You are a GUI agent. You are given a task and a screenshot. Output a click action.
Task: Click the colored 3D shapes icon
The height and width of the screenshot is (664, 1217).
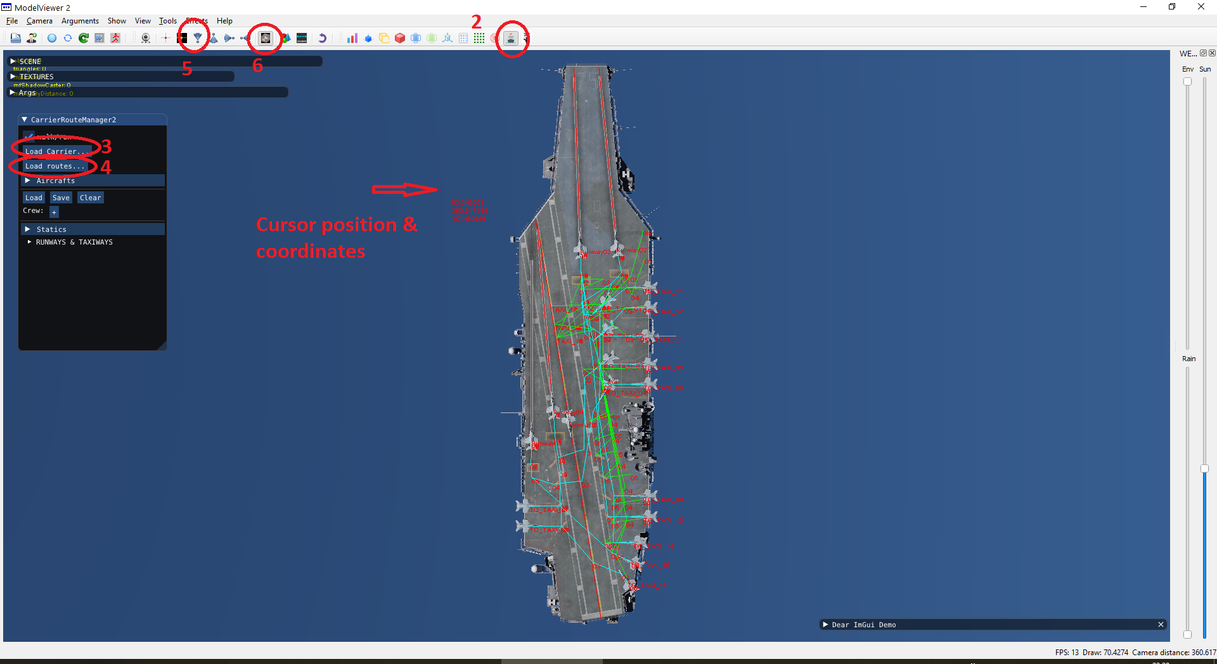[x=286, y=38]
